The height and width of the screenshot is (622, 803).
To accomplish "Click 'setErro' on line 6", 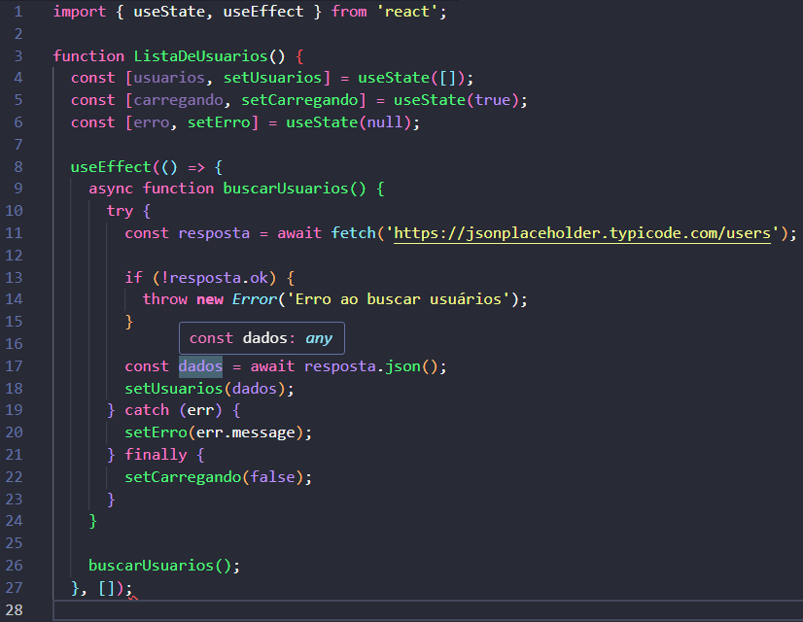I will click(219, 122).
